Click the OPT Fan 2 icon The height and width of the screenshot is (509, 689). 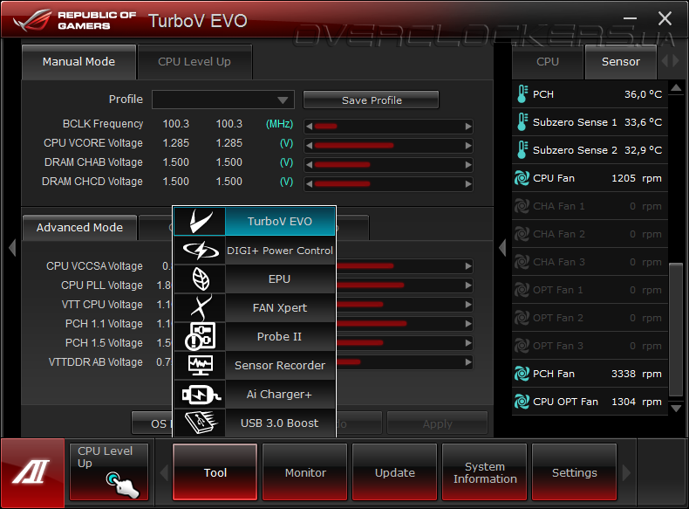[x=522, y=318]
